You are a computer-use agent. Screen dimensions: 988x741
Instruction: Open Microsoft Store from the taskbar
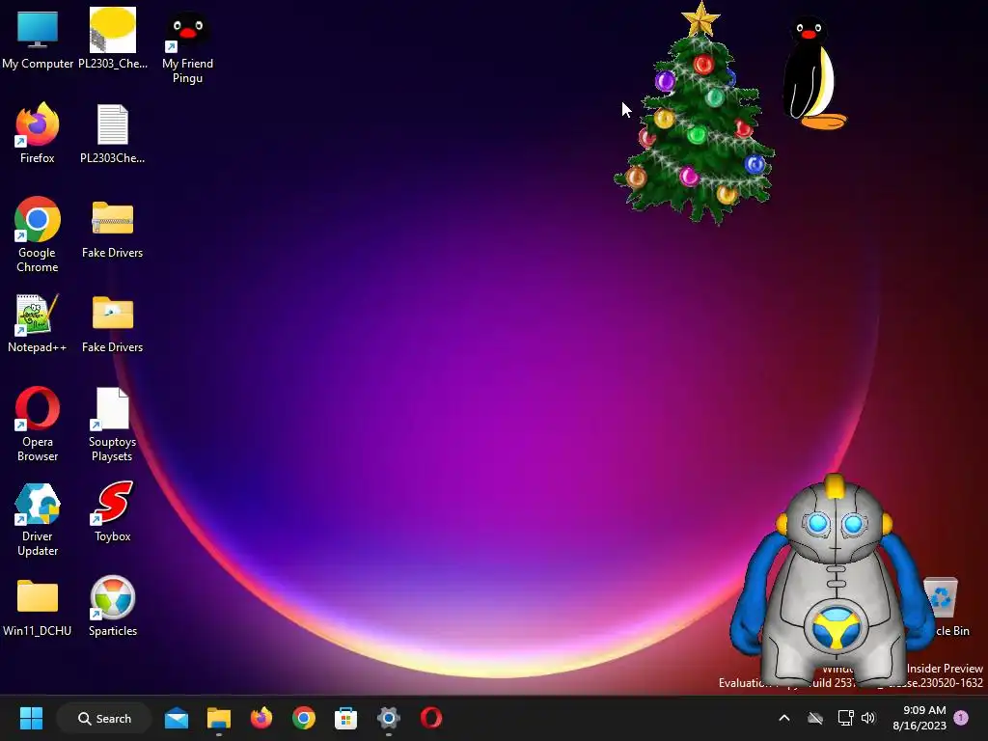point(346,718)
